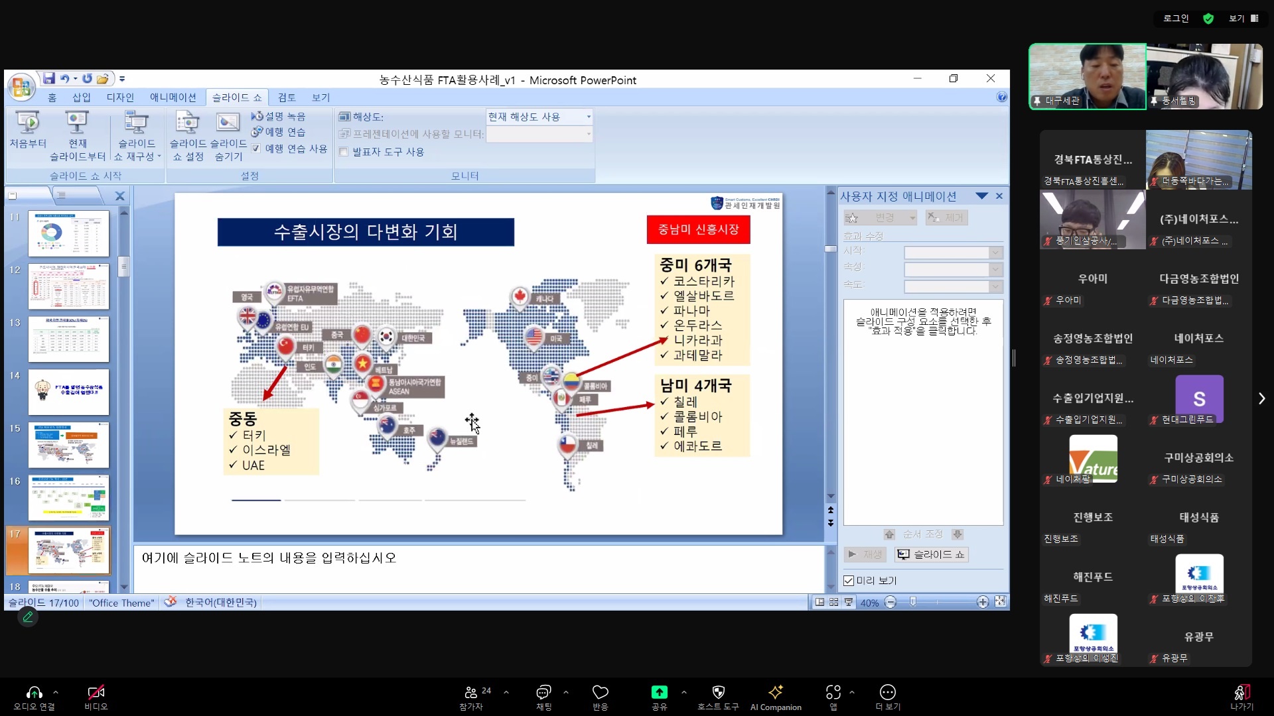Click the Office button orb

pos(21,87)
